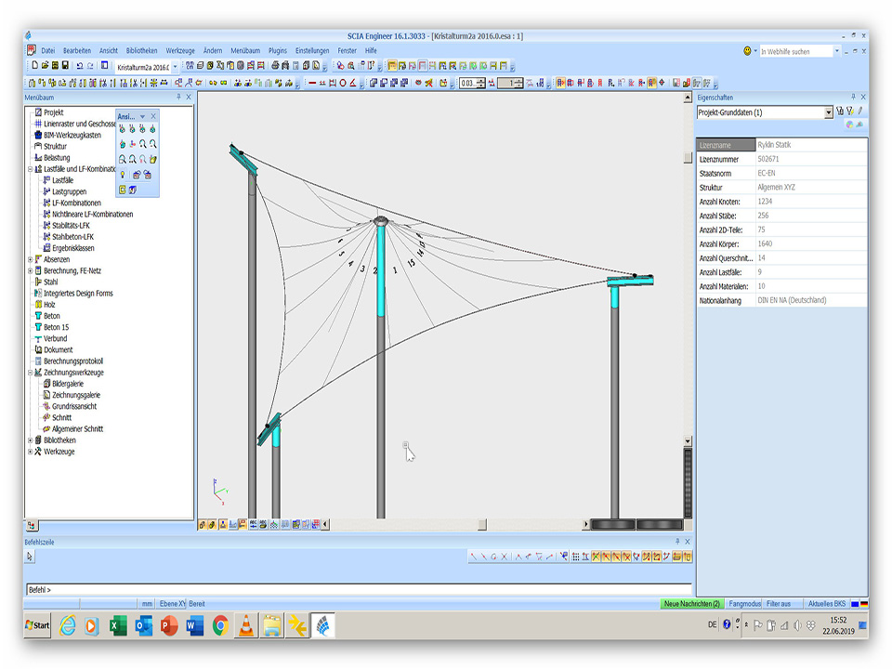Toggle Aktuelles BKS in status bar

[826, 604]
